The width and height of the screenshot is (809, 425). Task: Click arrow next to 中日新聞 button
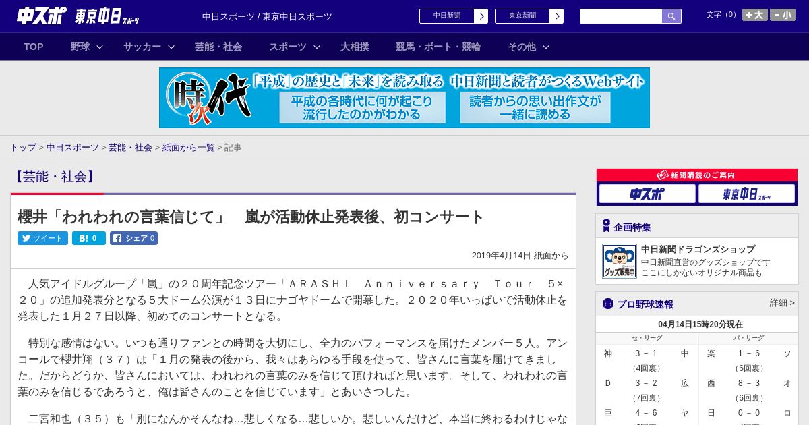click(x=481, y=16)
